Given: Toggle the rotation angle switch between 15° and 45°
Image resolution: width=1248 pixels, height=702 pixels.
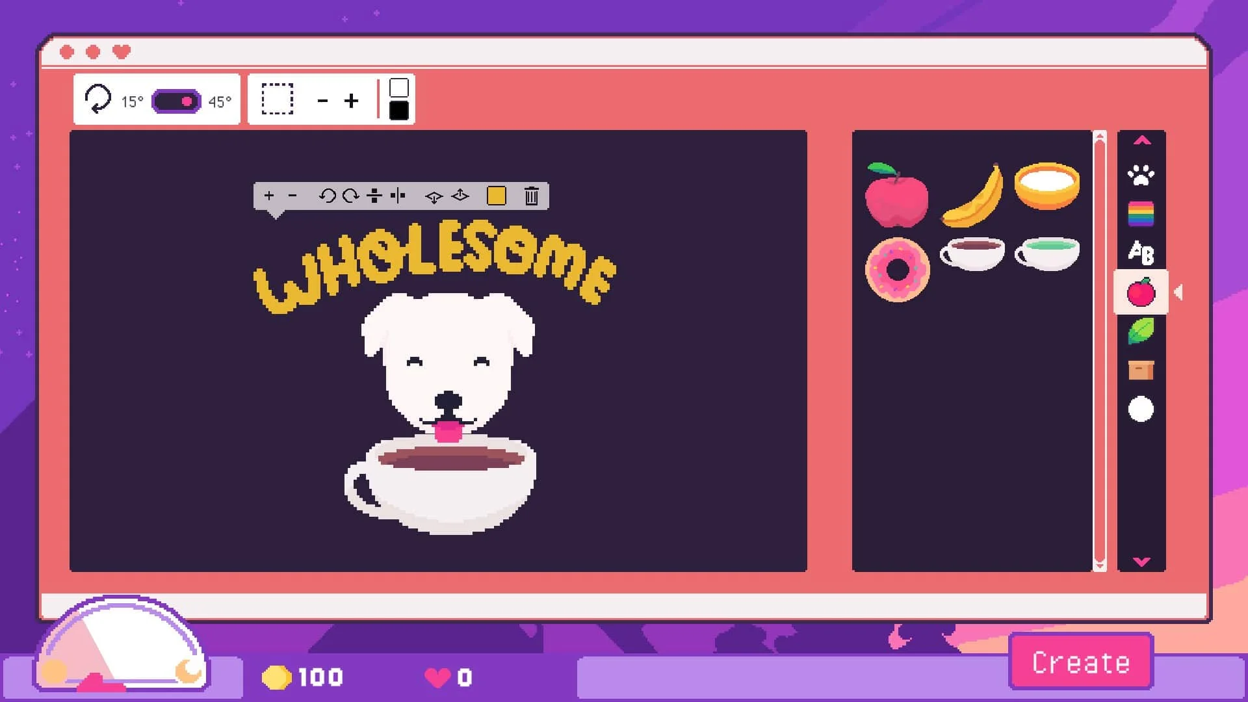Looking at the screenshot, I should pos(176,101).
